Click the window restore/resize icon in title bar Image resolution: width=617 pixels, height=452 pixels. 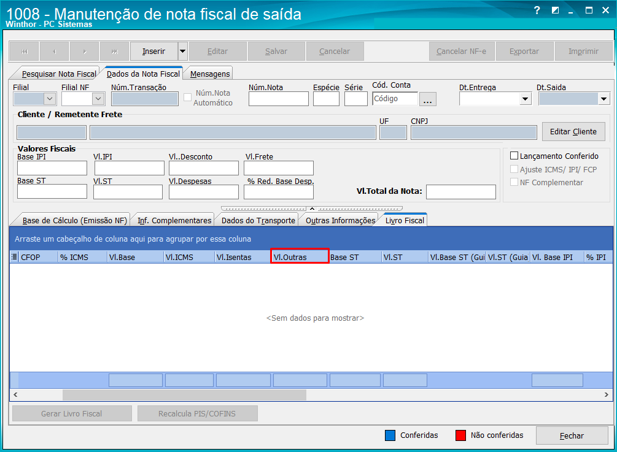pos(555,10)
